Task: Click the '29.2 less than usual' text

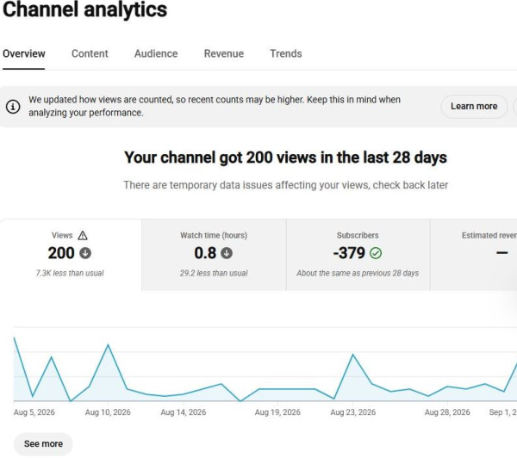Action: click(214, 273)
